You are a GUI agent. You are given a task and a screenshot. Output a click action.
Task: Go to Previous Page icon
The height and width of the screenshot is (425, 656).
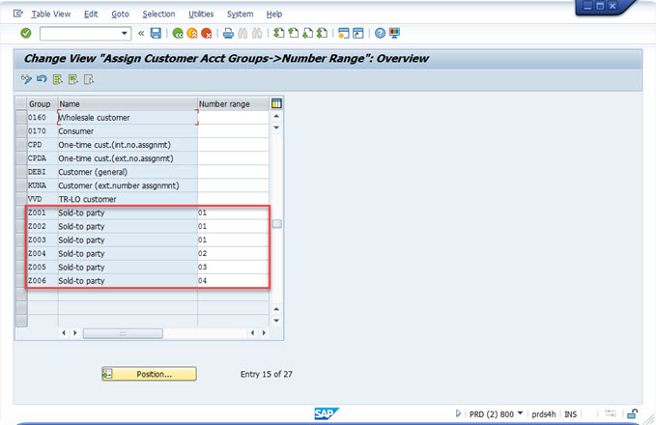click(294, 33)
